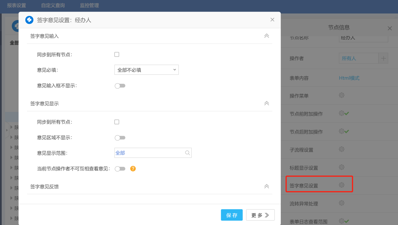Click orange help icon beside 不可互相查看意见
The image size is (398, 225).
tap(133, 169)
